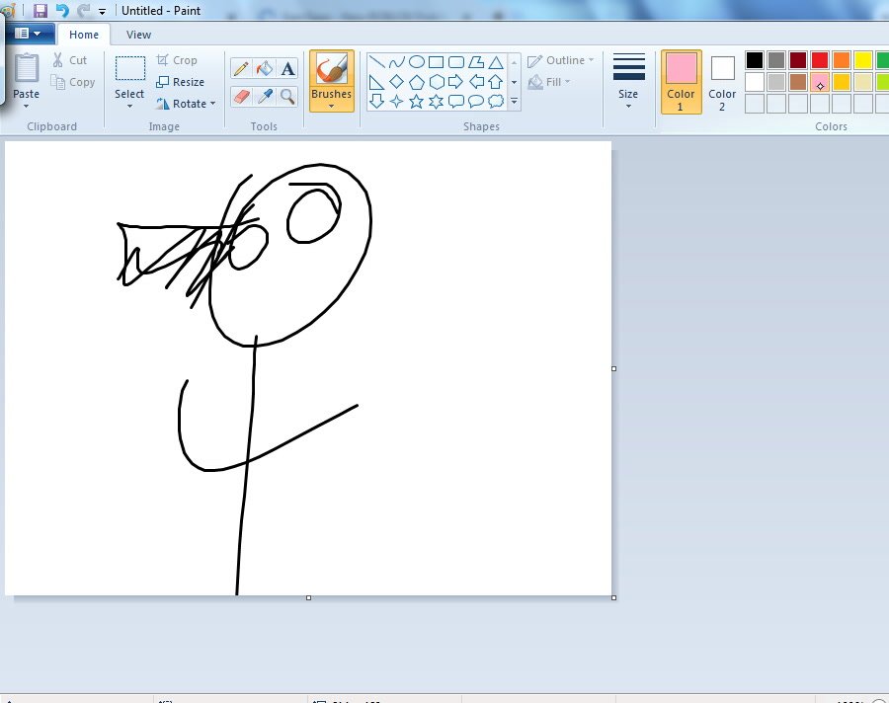Toggle the Color 2 selector
Screen dimensions: 889x703
point(722,81)
